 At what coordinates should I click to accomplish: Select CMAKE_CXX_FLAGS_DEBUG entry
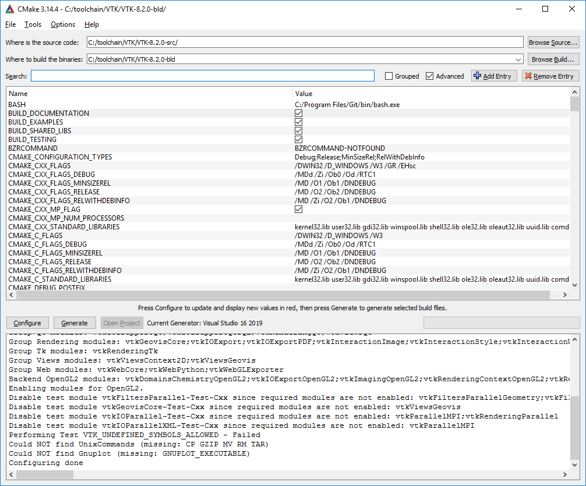click(52, 175)
